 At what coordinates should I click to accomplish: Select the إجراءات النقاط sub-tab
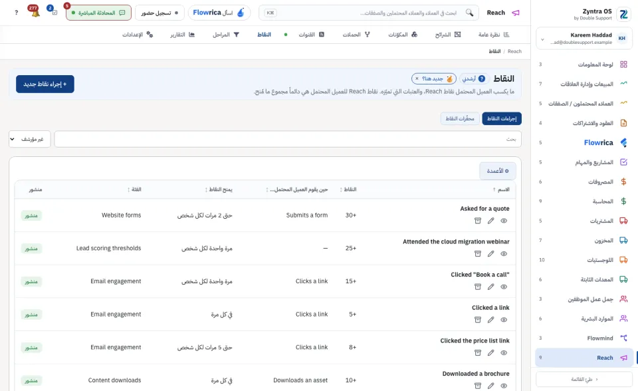(502, 118)
